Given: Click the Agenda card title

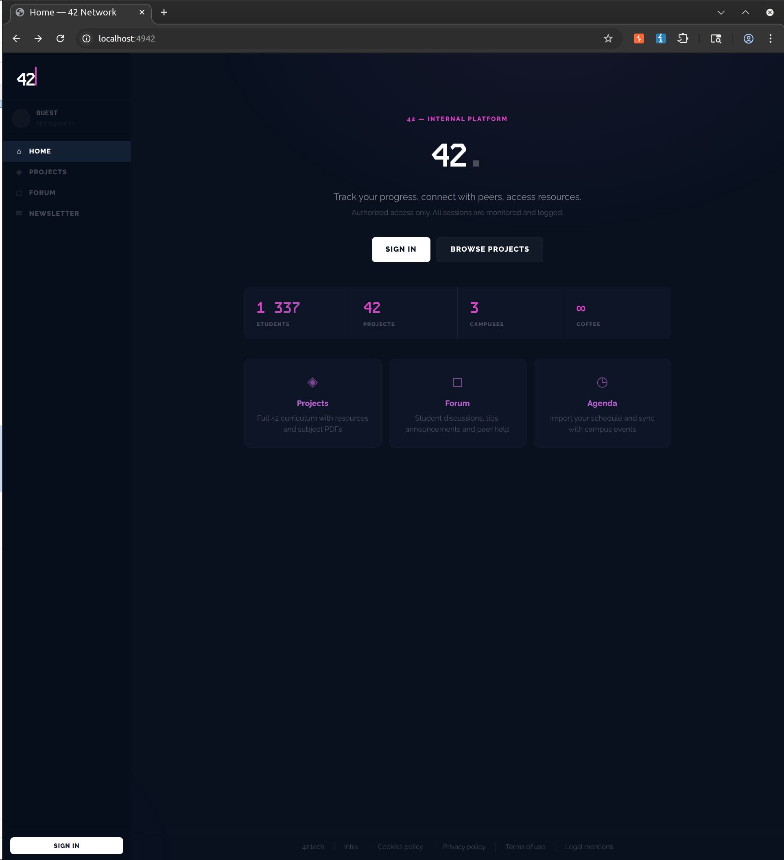Looking at the screenshot, I should click(602, 403).
